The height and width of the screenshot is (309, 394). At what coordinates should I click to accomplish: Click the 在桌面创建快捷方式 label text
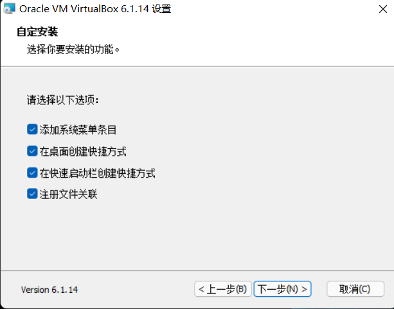[x=83, y=151]
